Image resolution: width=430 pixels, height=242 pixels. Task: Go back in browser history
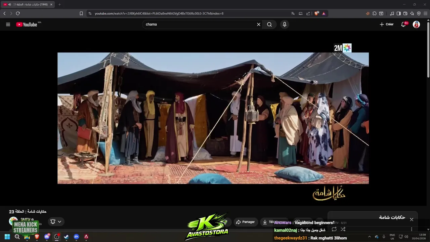click(x=4, y=13)
